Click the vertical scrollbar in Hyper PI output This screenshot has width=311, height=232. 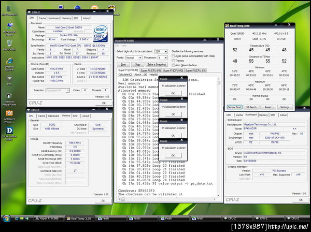click(218, 137)
